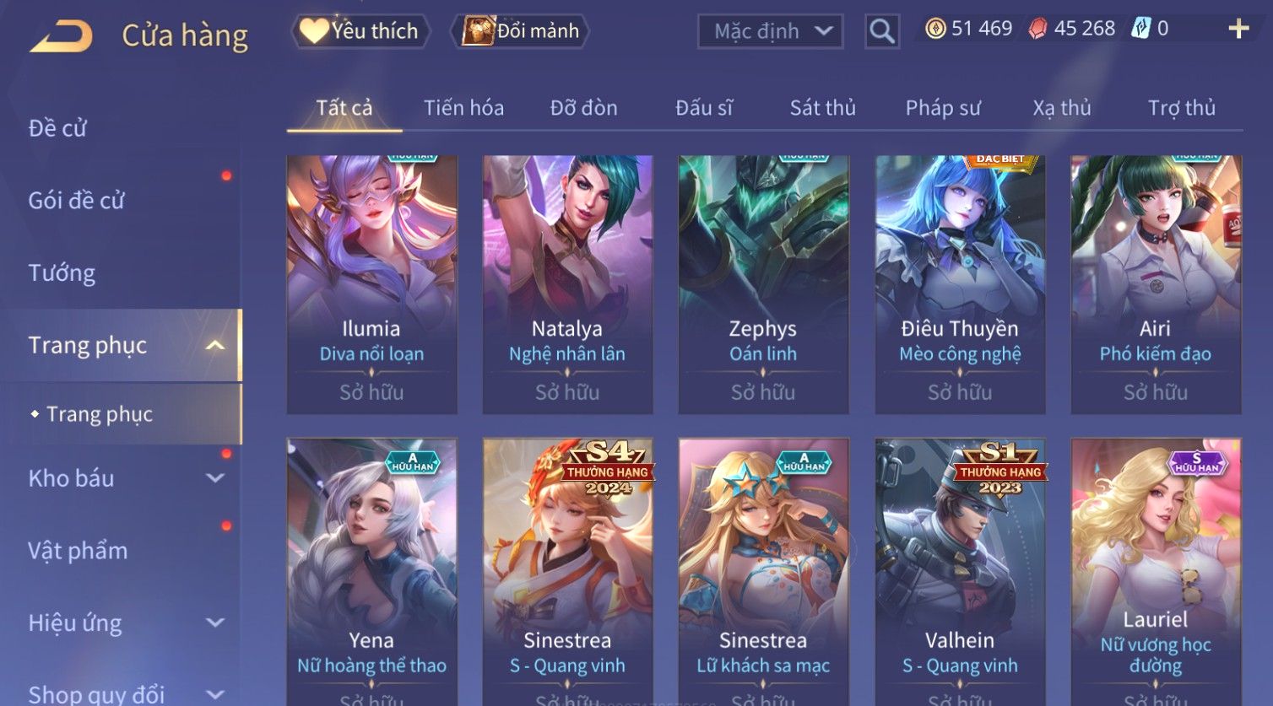This screenshot has height=706, width=1273.
Task: Expand the Kho báu sidebar section
Action: (215, 478)
